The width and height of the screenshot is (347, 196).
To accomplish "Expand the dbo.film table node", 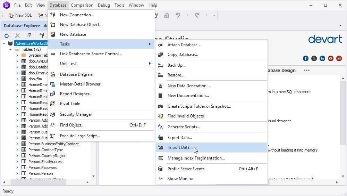I will (x=17, y=79).
